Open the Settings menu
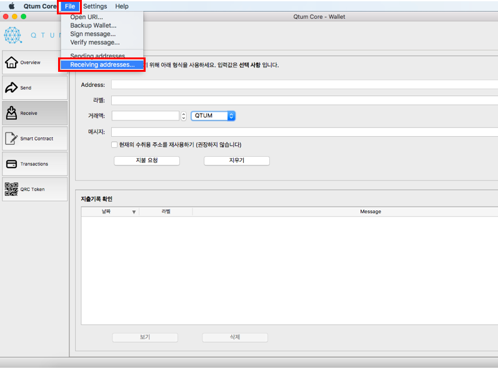 click(95, 6)
